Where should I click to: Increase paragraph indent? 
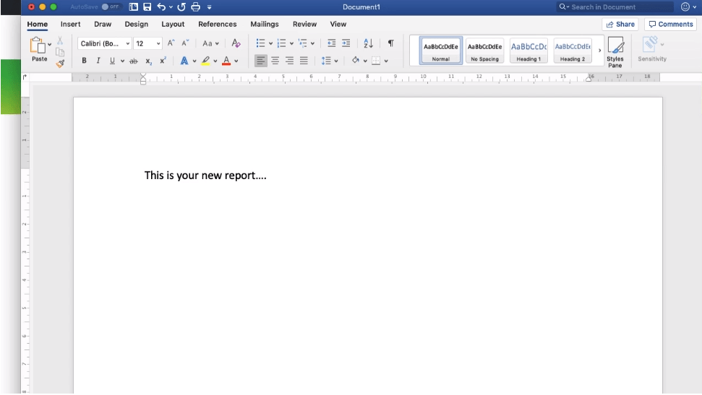tap(346, 43)
